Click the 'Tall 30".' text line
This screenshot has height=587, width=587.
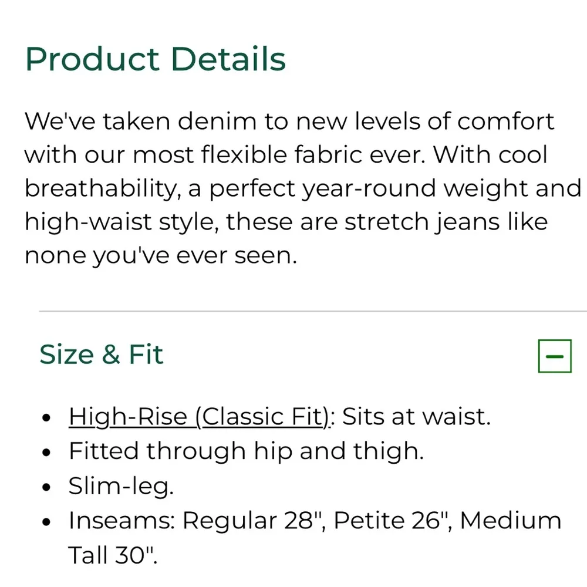113,555
